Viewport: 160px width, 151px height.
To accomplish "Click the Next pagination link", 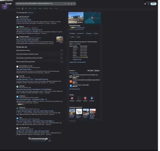I will [x=50, y=141].
